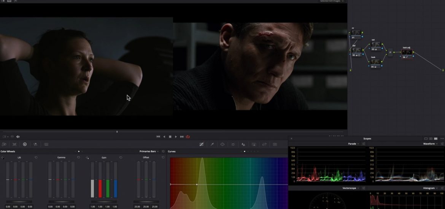Go to first frame
445x209 pixels.
158,137
